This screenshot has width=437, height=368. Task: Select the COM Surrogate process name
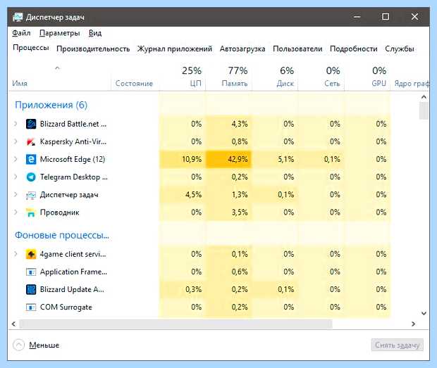[66, 307]
